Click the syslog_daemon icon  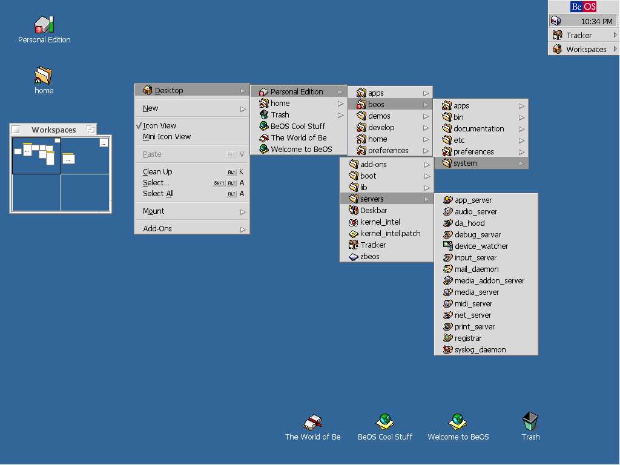point(447,349)
